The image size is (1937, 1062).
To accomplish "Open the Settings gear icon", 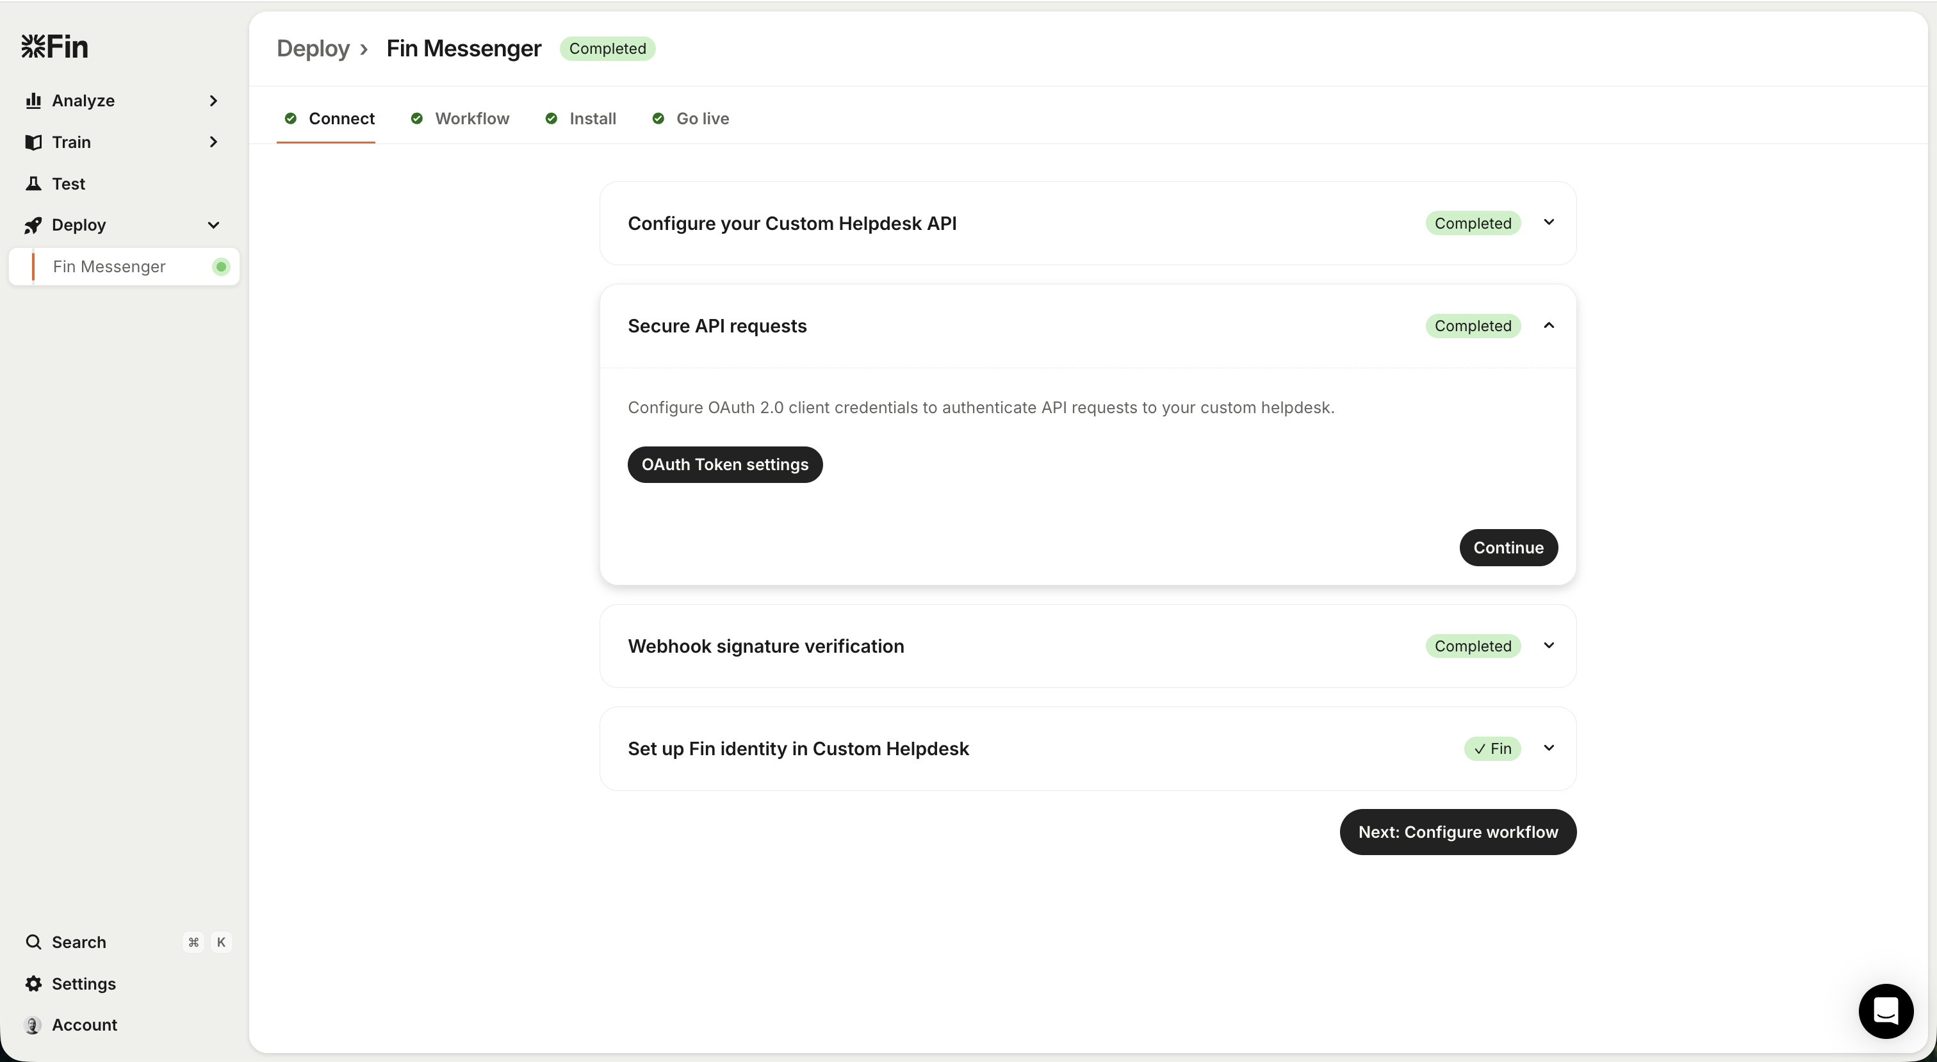I will 33,984.
